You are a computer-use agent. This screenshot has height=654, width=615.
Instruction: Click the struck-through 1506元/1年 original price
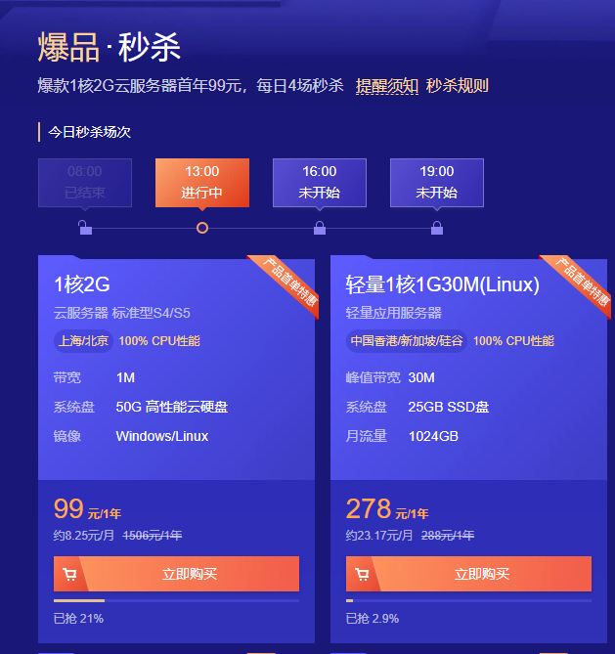click(x=153, y=536)
